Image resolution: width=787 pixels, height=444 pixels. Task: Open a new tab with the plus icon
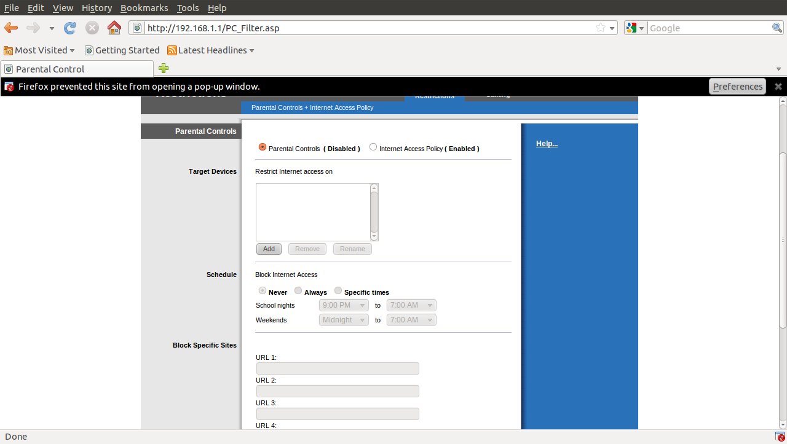(x=164, y=68)
